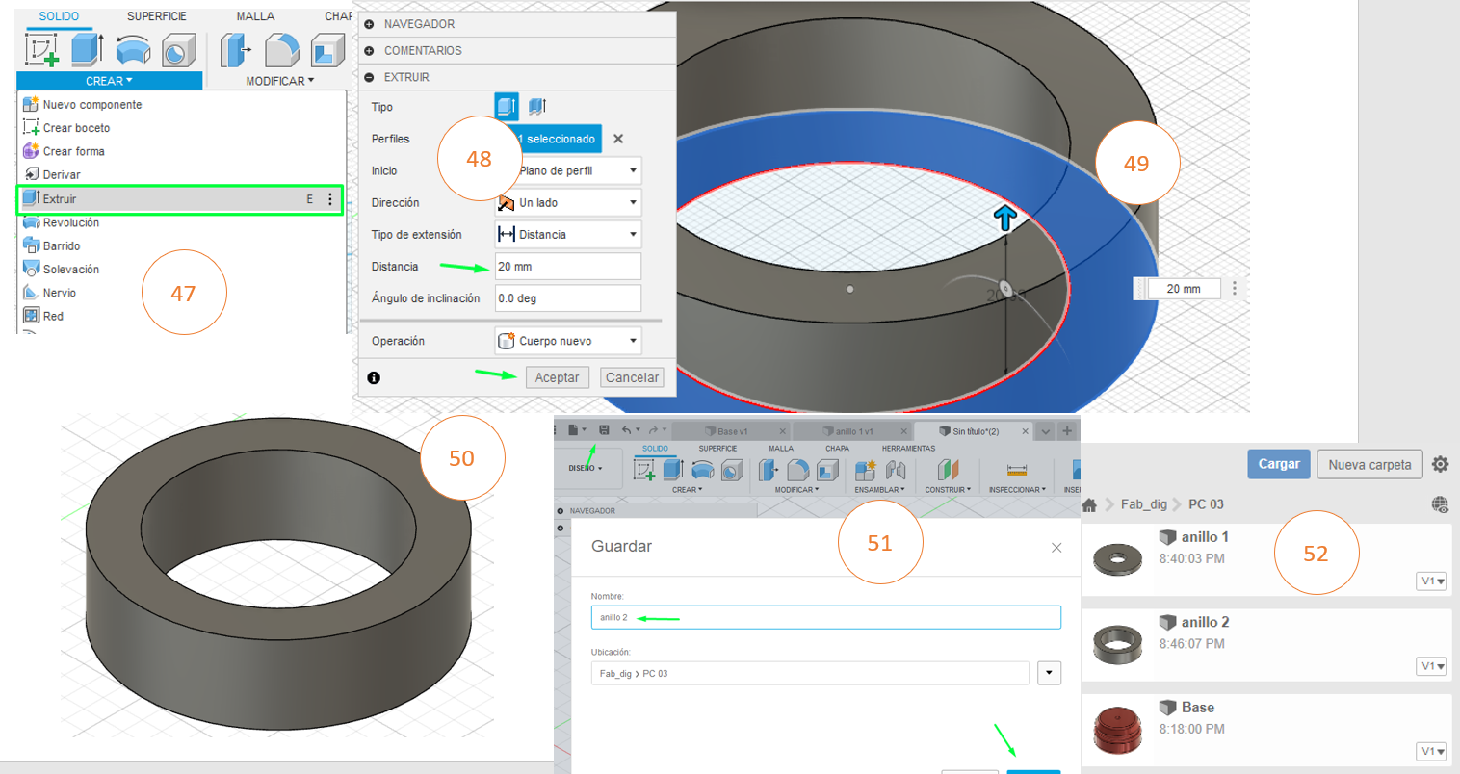Click Press Pull icon above the MODIFICAR label
This screenshot has height=774, width=1460.
235,50
